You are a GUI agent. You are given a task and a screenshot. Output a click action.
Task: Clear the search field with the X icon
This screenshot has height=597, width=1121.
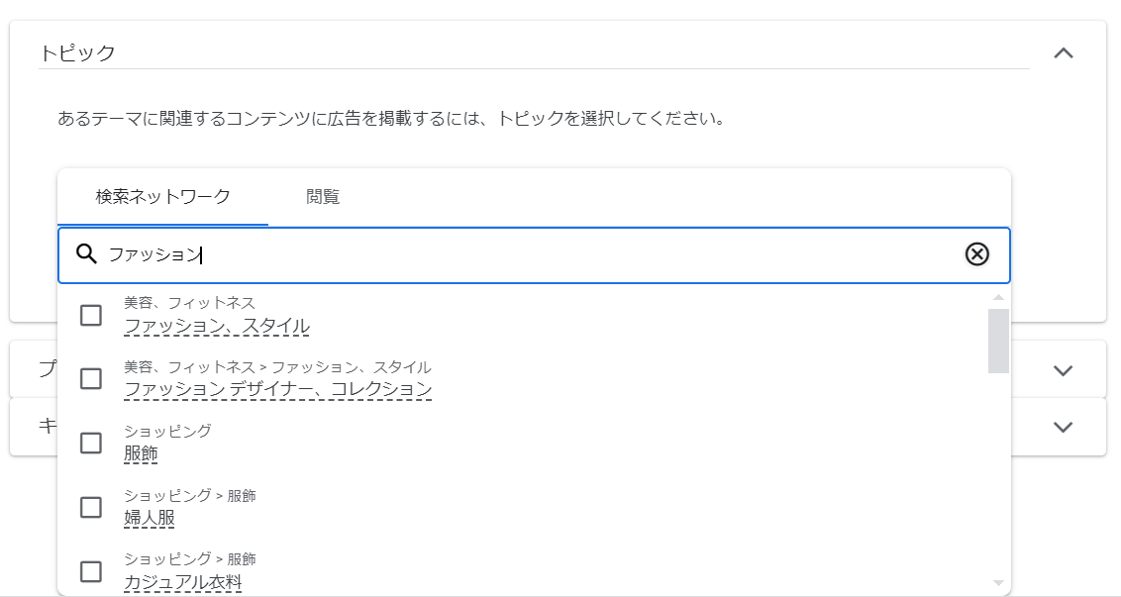pos(976,253)
